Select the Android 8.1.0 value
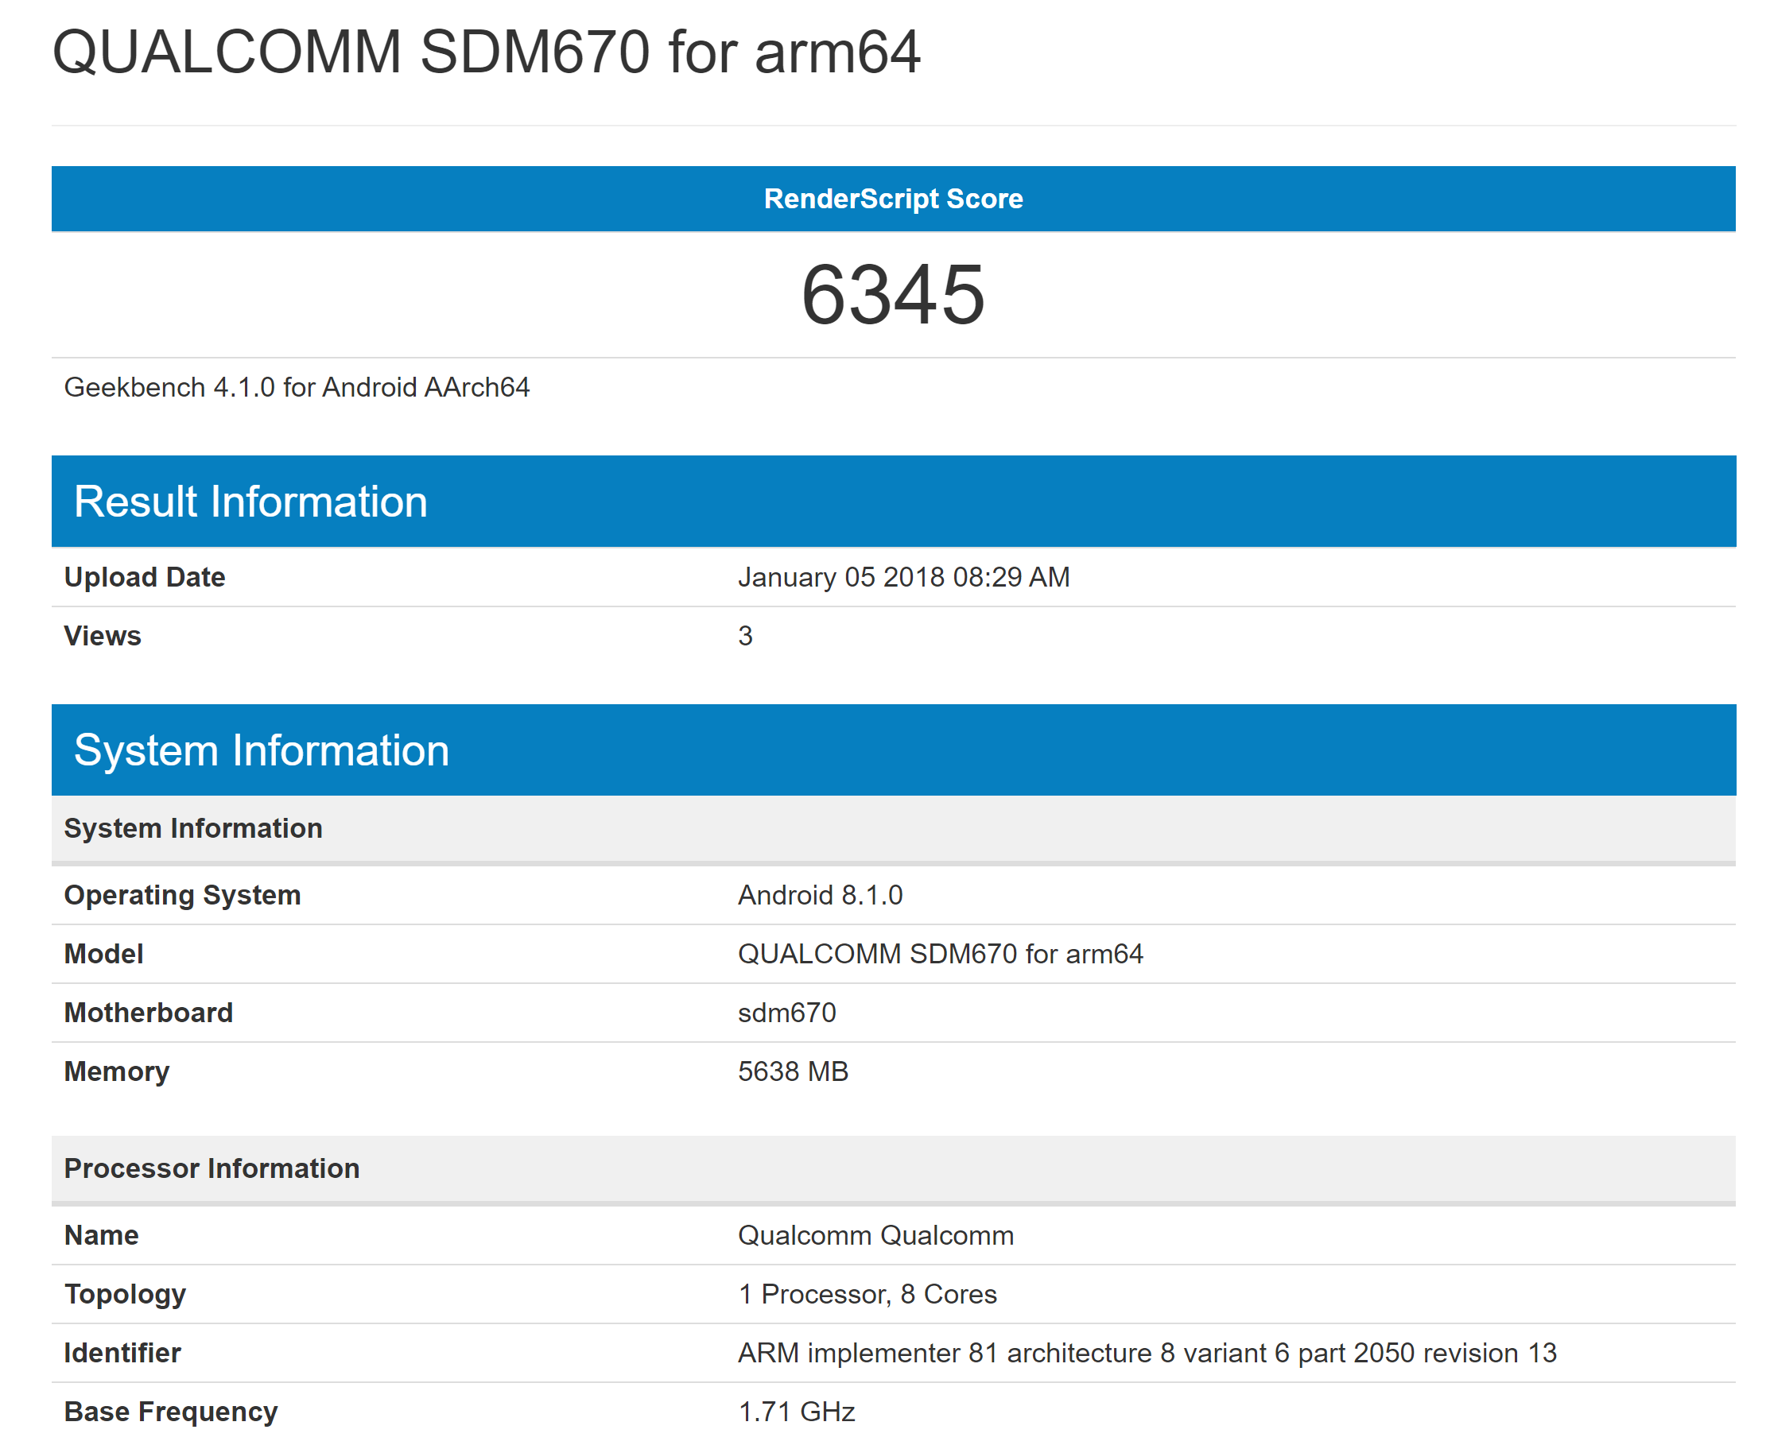The width and height of the screenshot is (1770, 1445). point(820,896)
